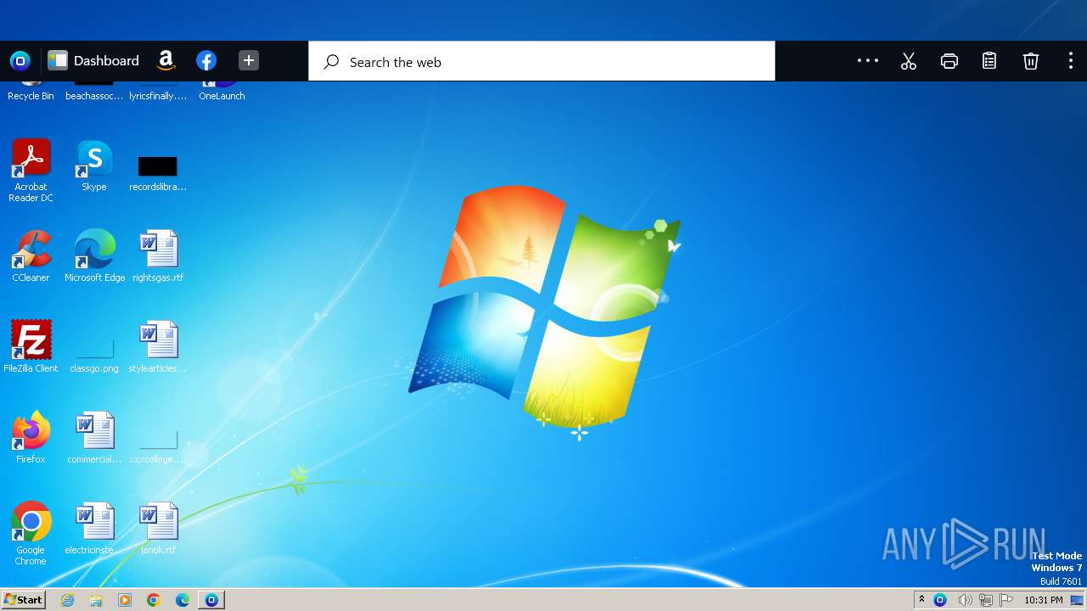Select the commercial... Word document
Image resolution: width=1087 pixels, height=611 pixels.
94,438
